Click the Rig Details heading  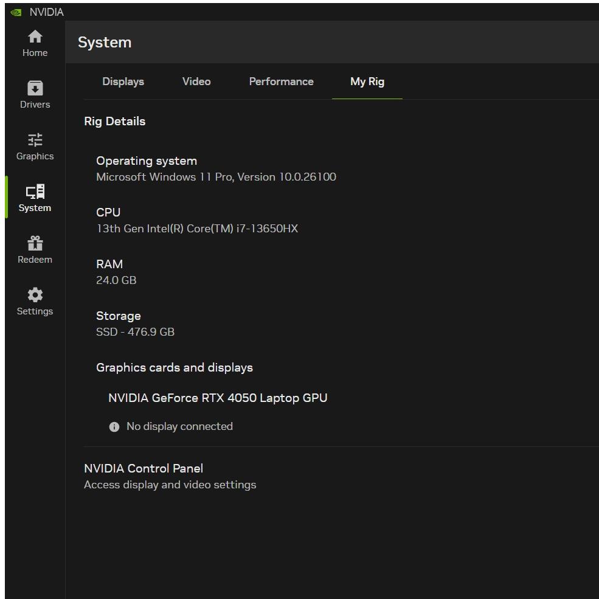(x=115, y=121)
